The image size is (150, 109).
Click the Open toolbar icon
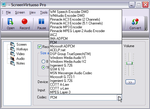10,22
